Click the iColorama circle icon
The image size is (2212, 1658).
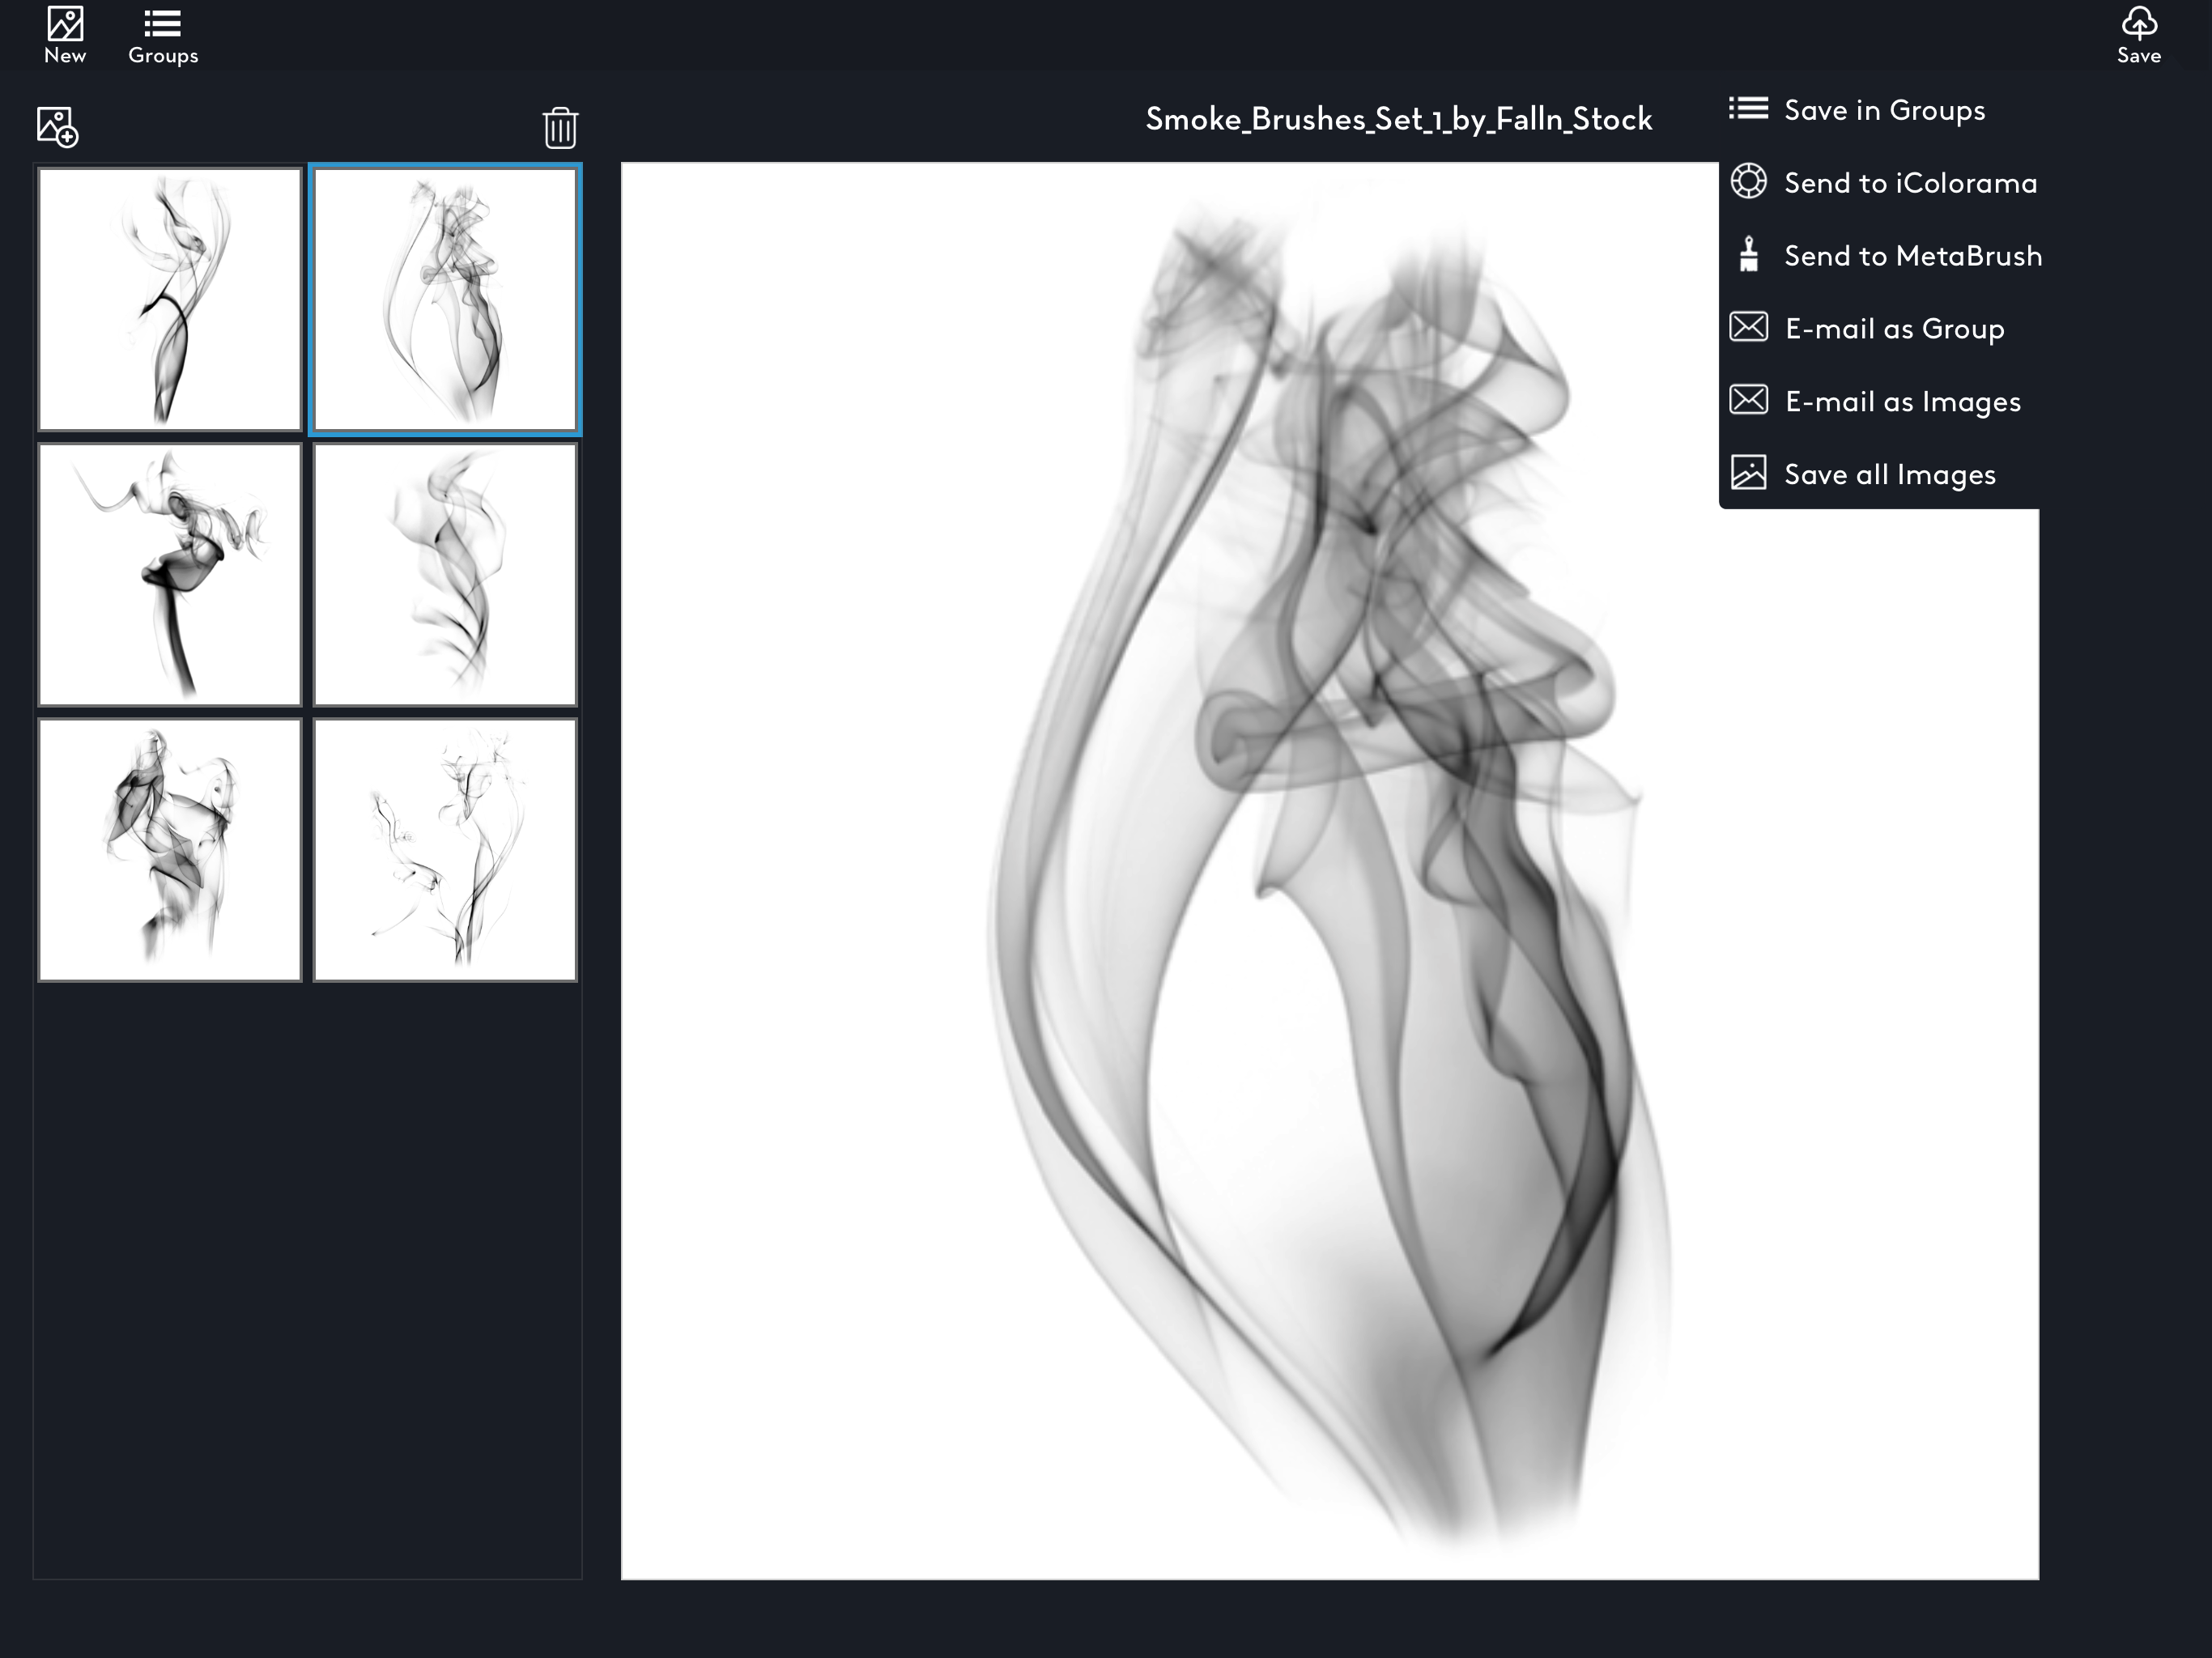coord(1748,182)
